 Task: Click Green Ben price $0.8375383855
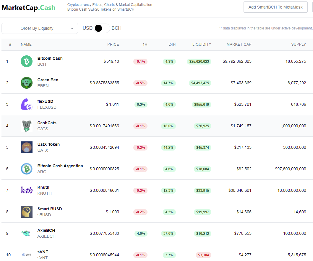click(x=104, y=83)
